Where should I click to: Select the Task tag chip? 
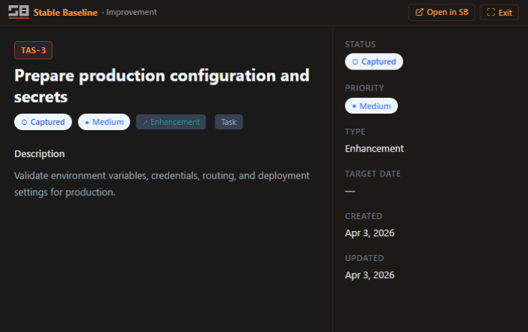(x=228, y=122)
